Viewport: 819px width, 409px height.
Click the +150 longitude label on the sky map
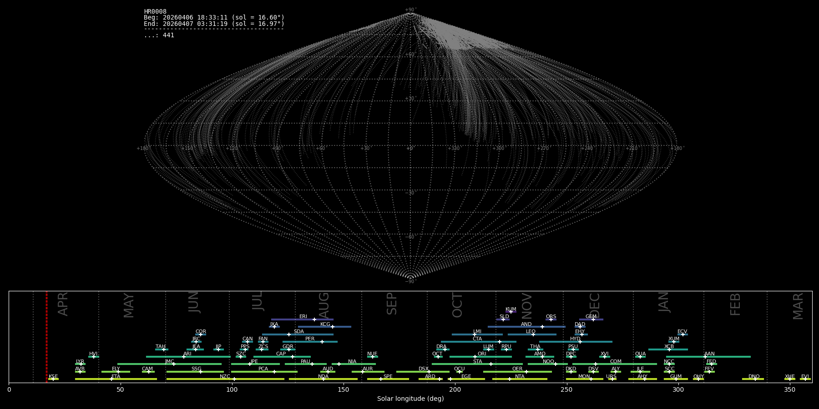[x=187, y=148]
